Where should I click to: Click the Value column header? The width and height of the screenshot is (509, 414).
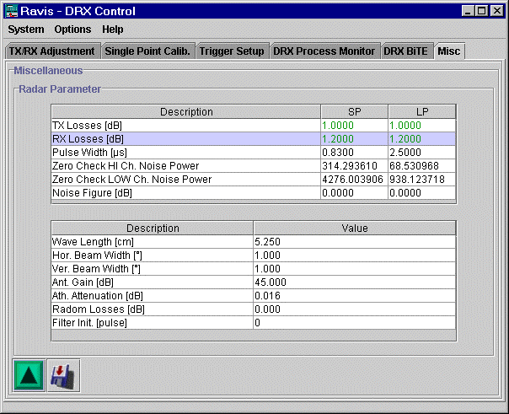[355, 228]
